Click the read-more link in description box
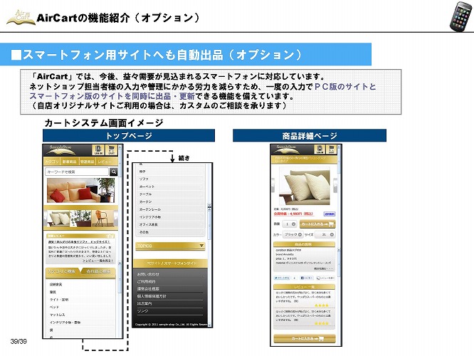 pyautogui.click(x=323, y=268)
